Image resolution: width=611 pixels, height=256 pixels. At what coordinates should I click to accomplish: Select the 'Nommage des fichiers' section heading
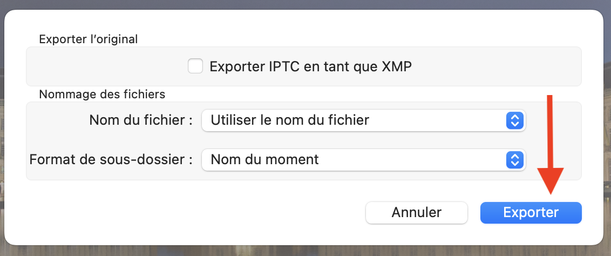[102, 94]
